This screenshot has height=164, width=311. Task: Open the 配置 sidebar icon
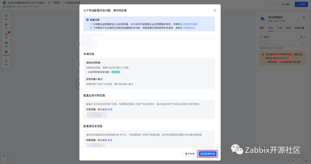[x=6, y=44]
